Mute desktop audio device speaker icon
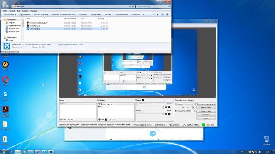 coord(166,107)
